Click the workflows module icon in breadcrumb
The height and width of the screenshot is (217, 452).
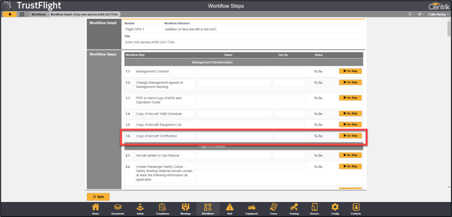point(22,14)
